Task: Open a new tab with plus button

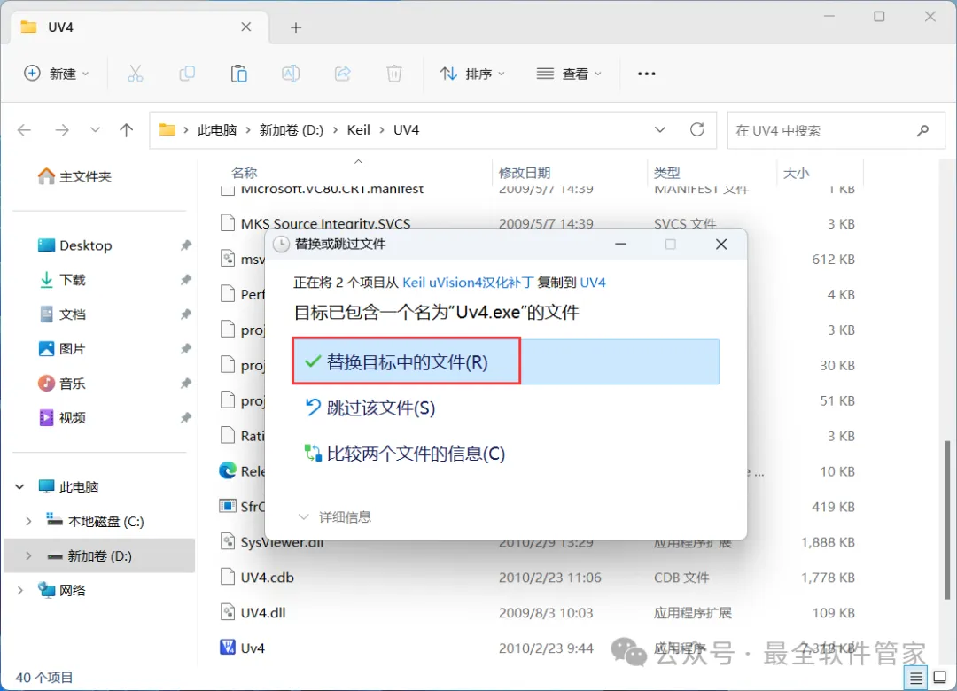Action: click(x=296, y=27)
